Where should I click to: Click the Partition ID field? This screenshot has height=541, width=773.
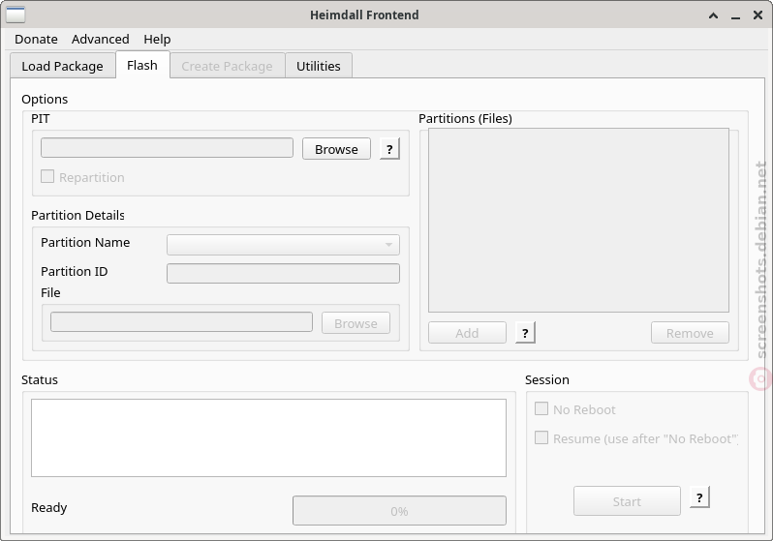[283, 274]
